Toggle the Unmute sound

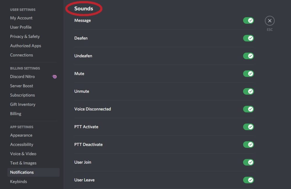[248, 91]
